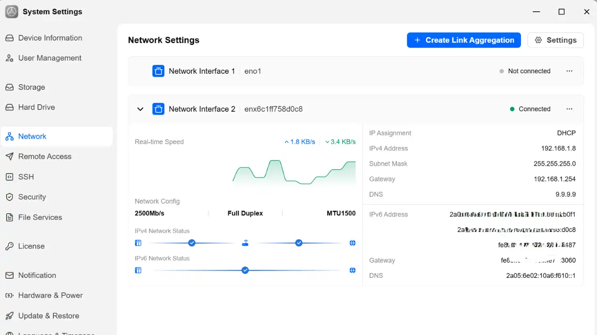Click the IPv6 status checkmark
This screenshot has height=335, width=597.
pyautogui.click(x=245, y=270)
